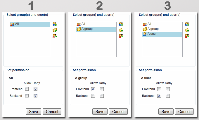Click remove user icon in panel 1
199x120 pixels.
tap(55, 36)
